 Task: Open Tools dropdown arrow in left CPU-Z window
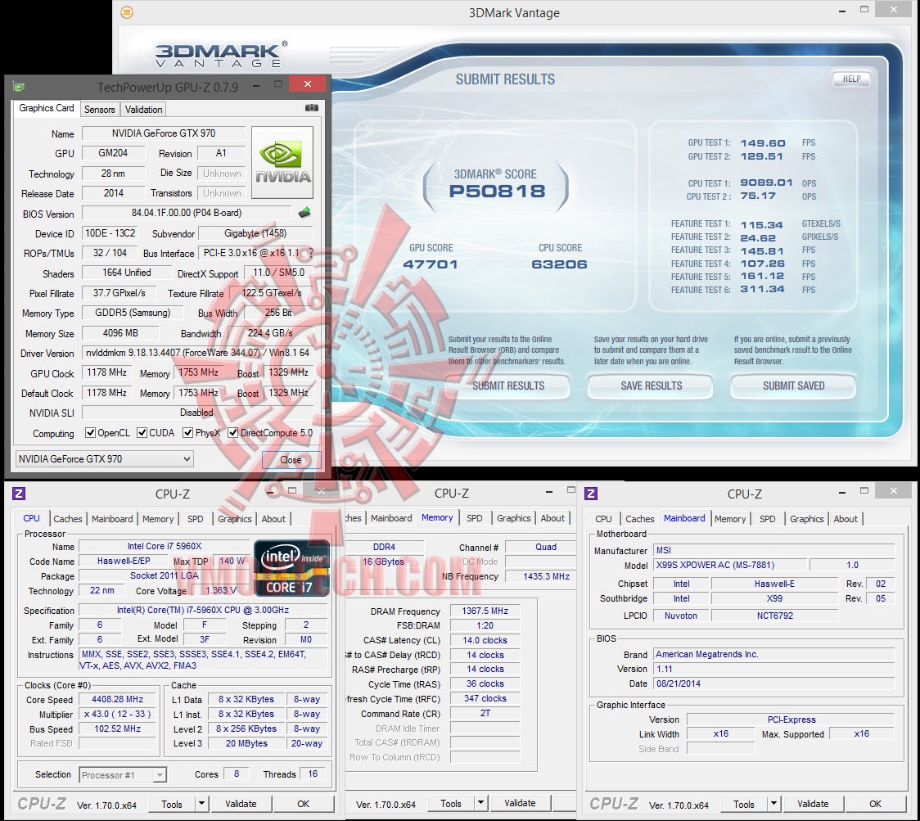pos(201,803)
